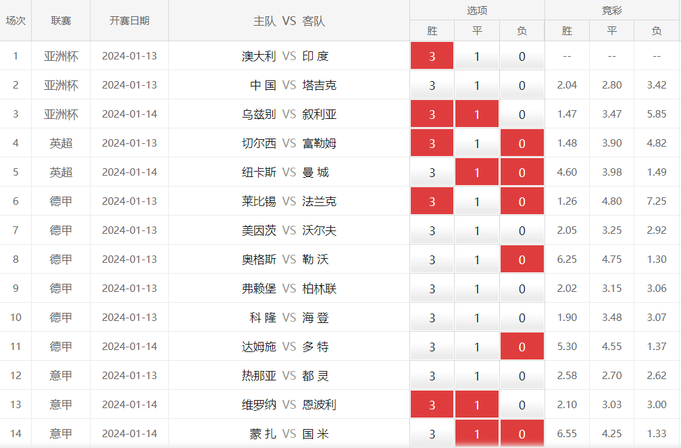Select lose option 0 for 美因茨 VS 沃尔夫
The height and width of the screenshot is (448, 681).
(x=522, y=230)
